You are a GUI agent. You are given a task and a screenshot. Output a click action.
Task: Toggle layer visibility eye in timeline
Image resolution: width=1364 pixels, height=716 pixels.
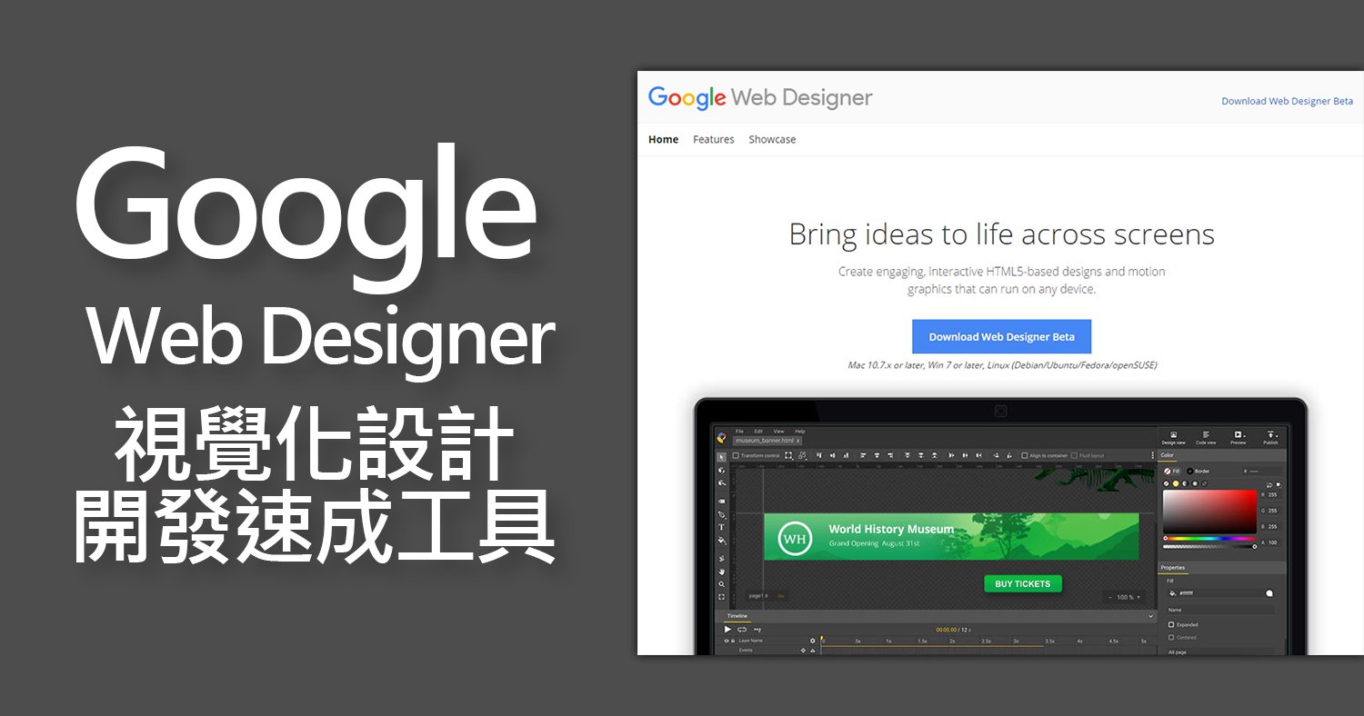click(726, 641)
